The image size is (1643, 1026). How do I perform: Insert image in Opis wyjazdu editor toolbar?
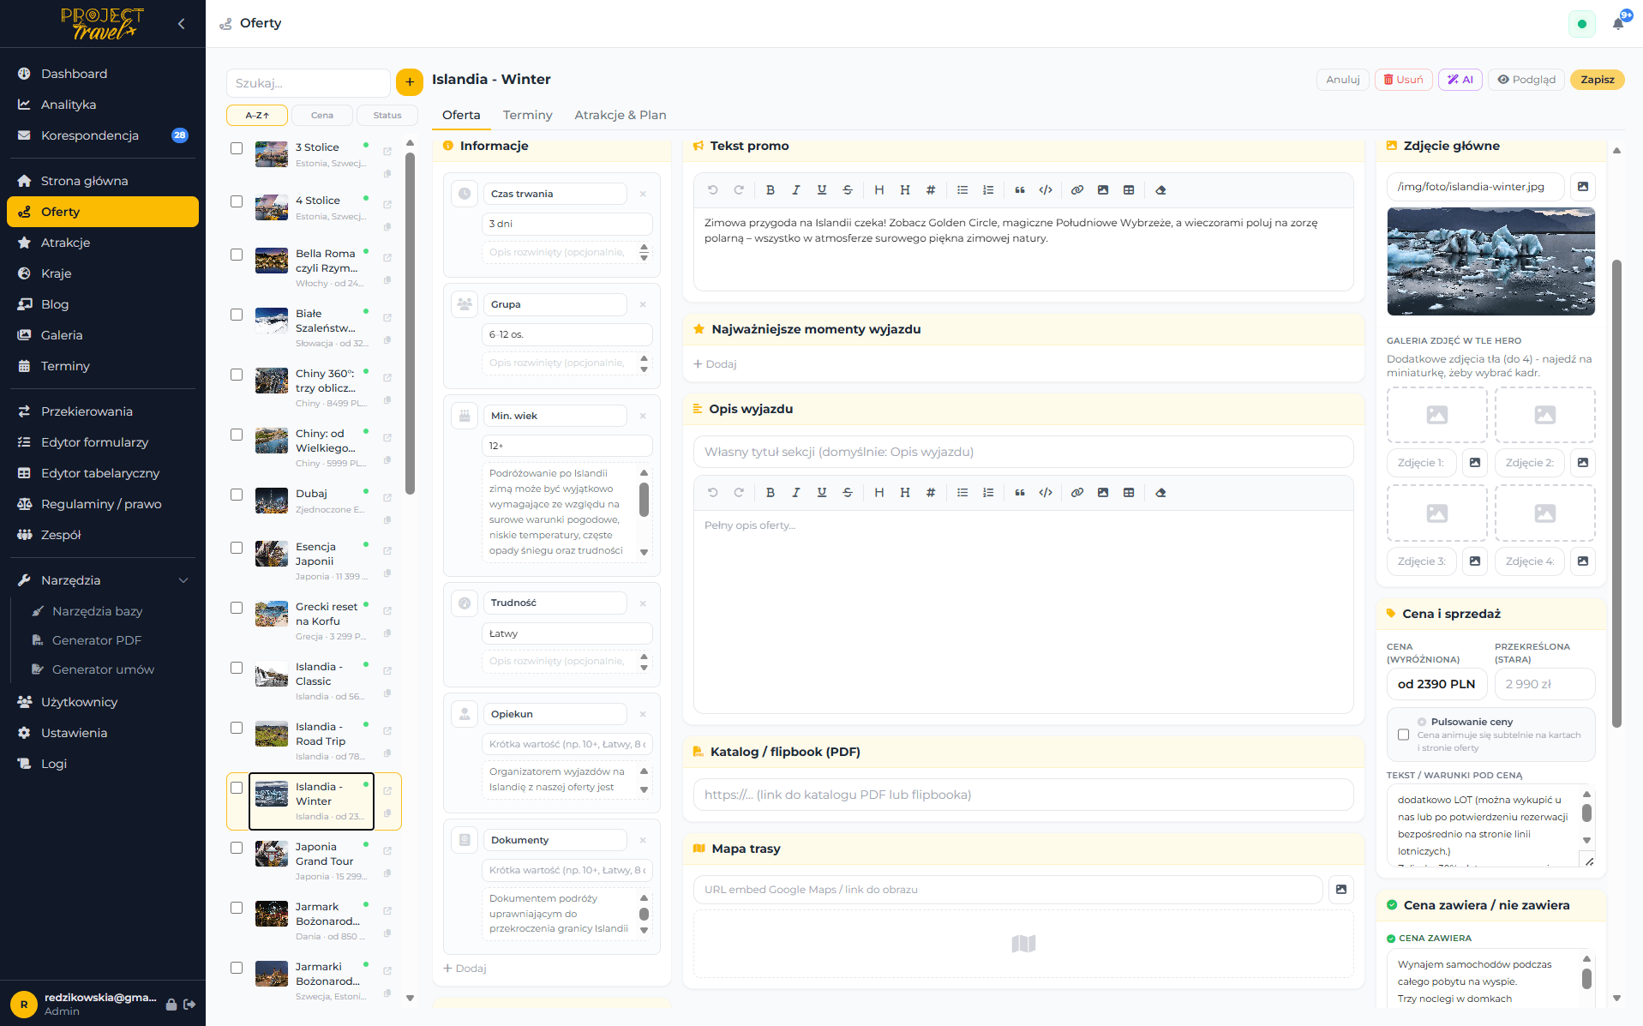pos(1103,493)
